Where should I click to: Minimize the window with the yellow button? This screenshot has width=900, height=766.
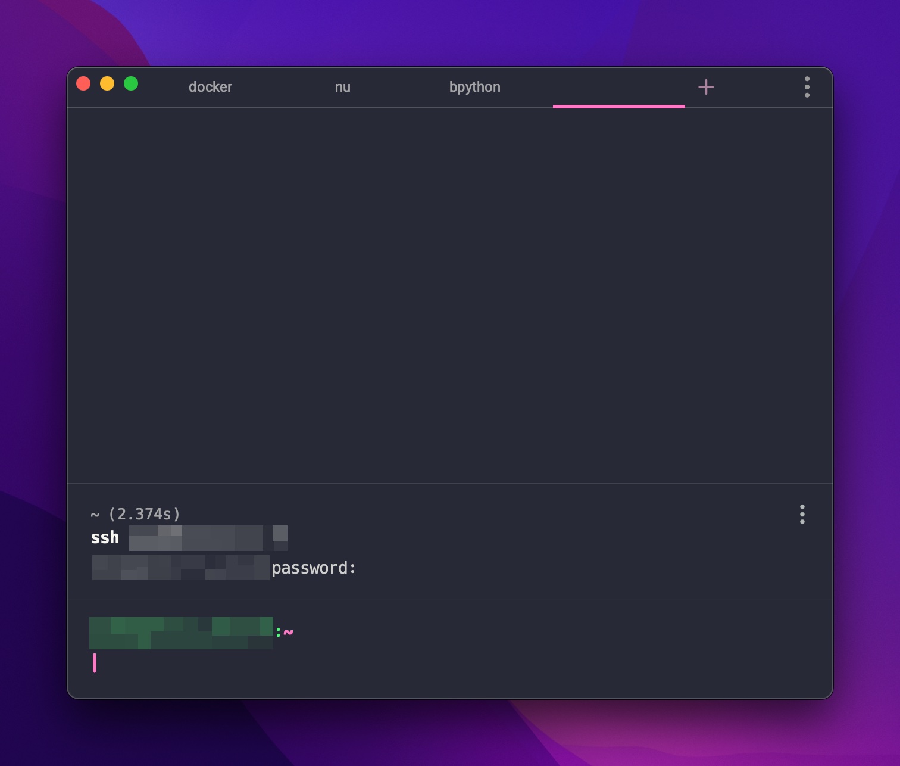[107, 83]
